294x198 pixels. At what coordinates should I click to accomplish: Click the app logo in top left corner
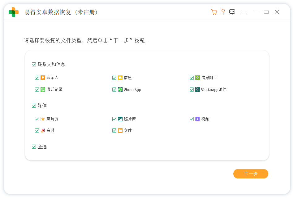(x=13, y=12)
